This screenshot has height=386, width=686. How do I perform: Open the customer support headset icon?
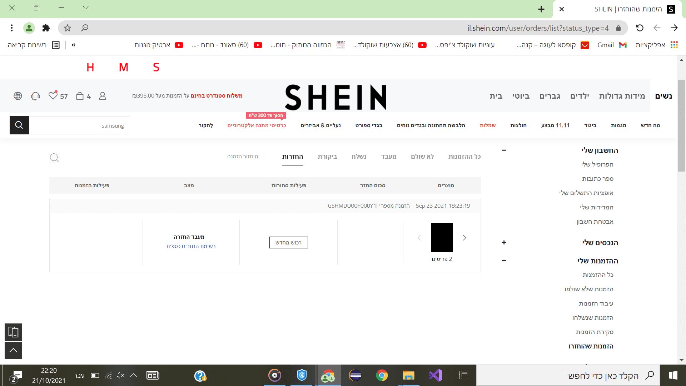(35, 96)
